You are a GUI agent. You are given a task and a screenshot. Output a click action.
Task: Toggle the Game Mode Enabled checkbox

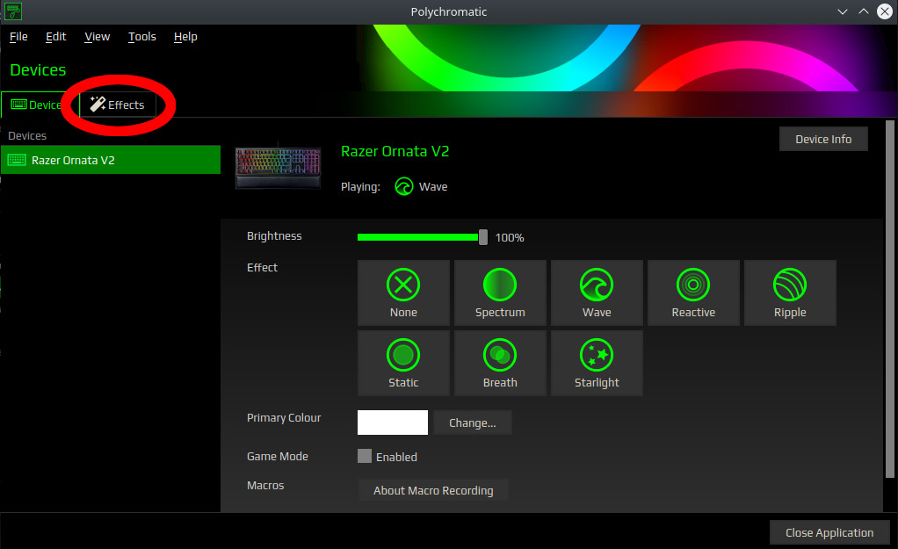365,456
